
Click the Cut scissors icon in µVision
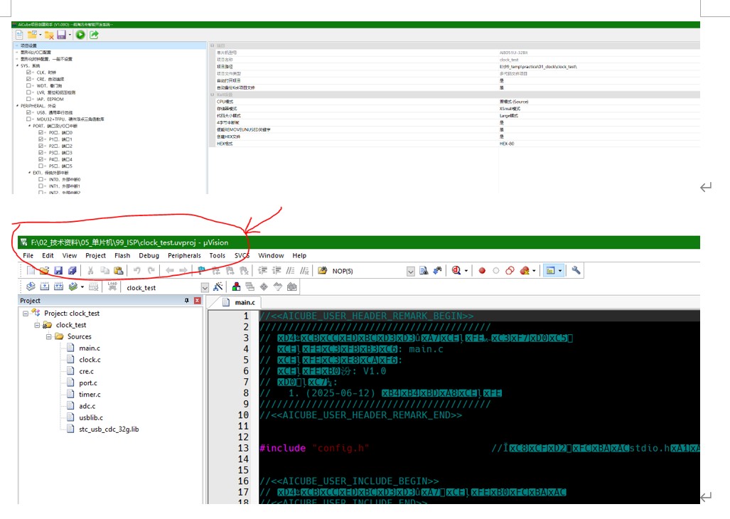point(91,271)
